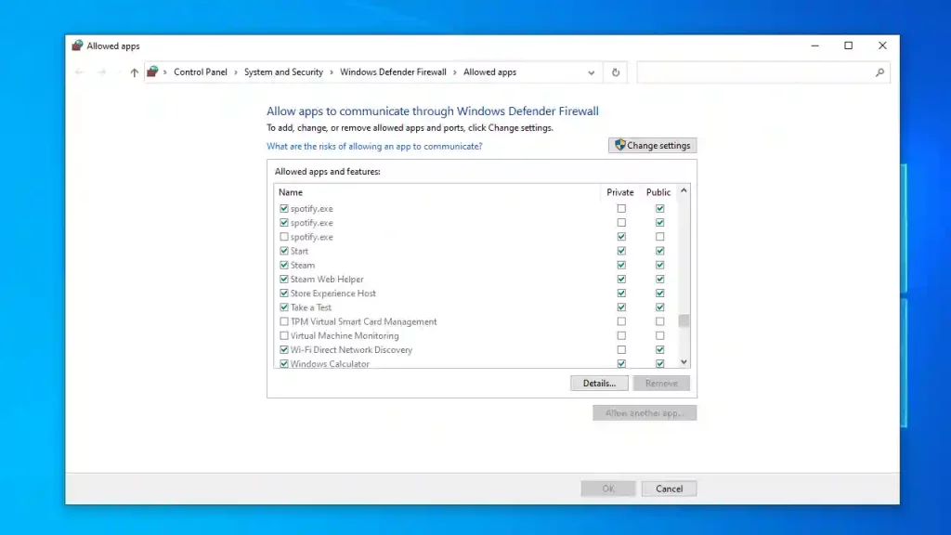This screenshot has width=951, height=535.
Task: Click the scroll-down arrow of the apps list
Action: pyautogui.click(x=684, y=362)
